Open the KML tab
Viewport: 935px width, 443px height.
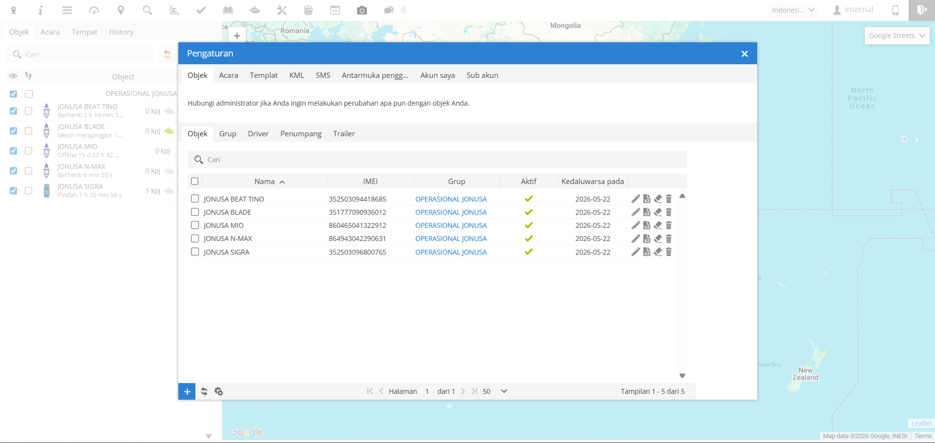tap(297, 75)
